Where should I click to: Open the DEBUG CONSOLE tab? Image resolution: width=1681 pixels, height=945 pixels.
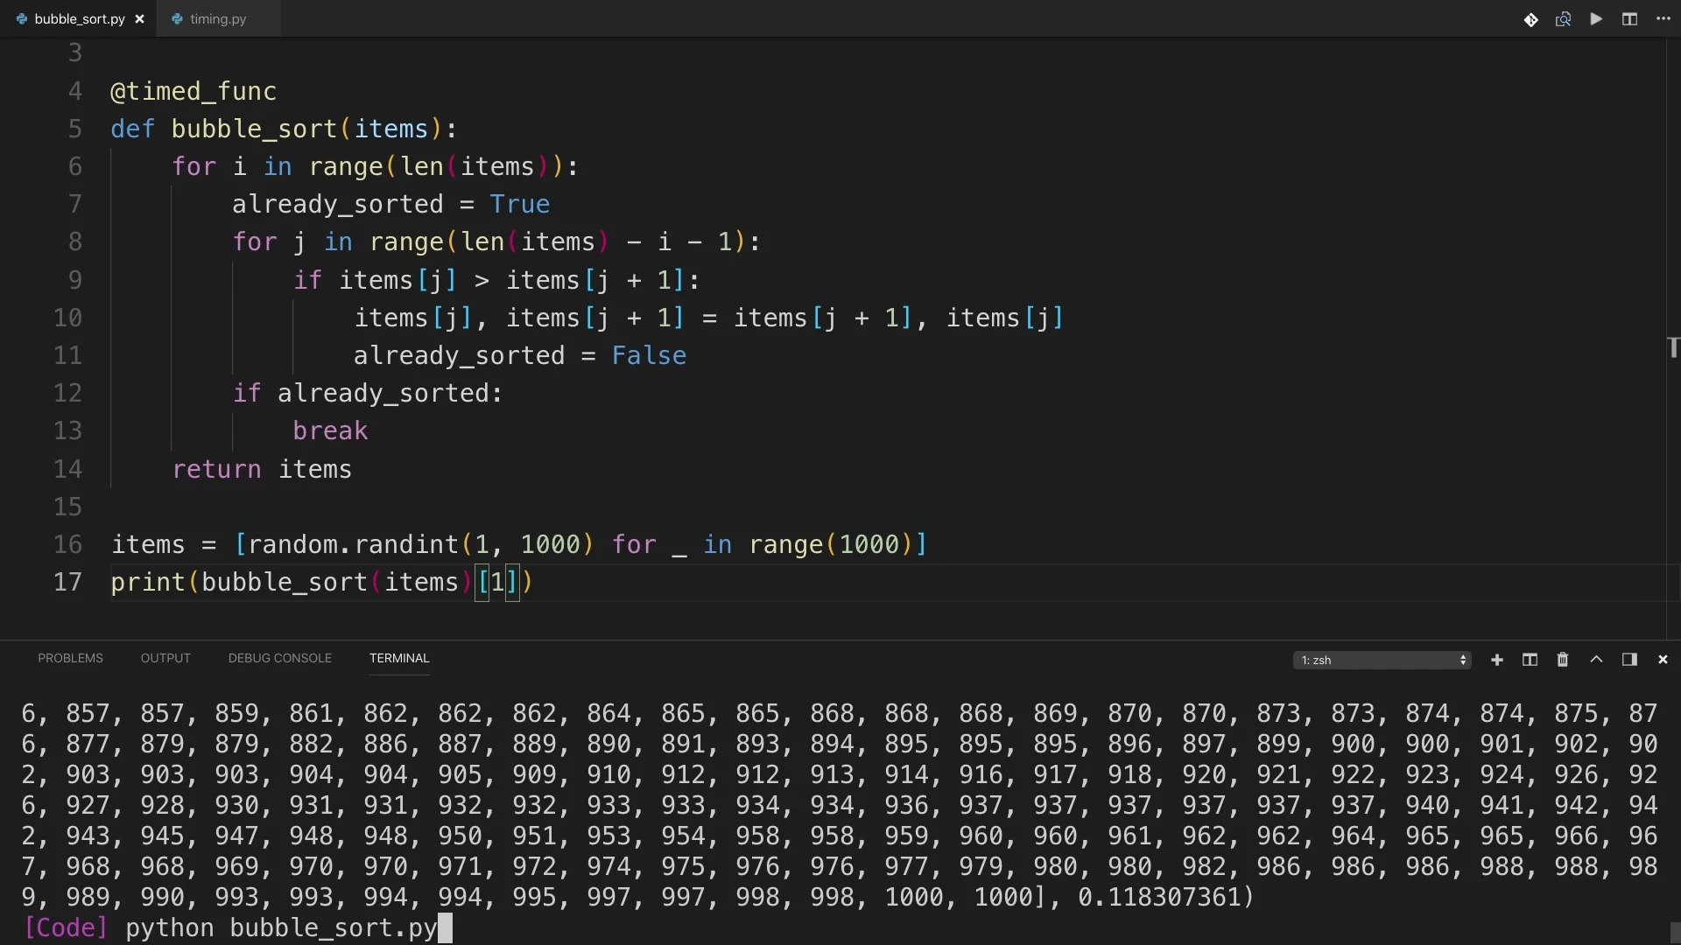click(x=279, y=658)
